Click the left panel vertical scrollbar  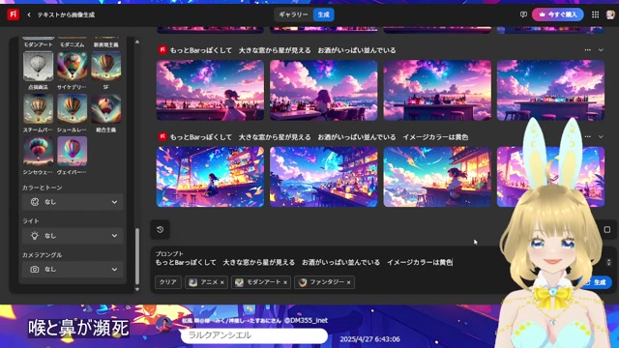(x=137, y=255)
